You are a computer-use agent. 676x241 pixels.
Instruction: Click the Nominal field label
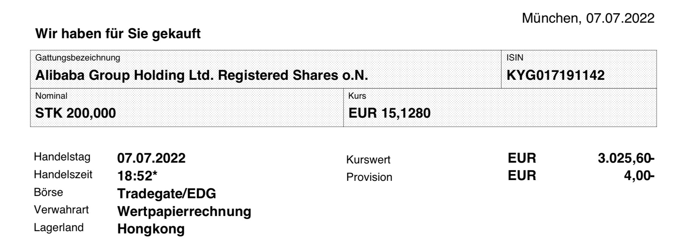click(51, 96)
